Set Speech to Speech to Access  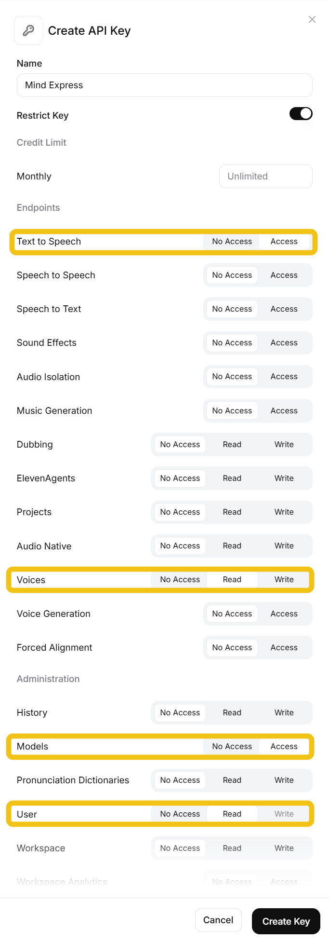pos(284,275)
